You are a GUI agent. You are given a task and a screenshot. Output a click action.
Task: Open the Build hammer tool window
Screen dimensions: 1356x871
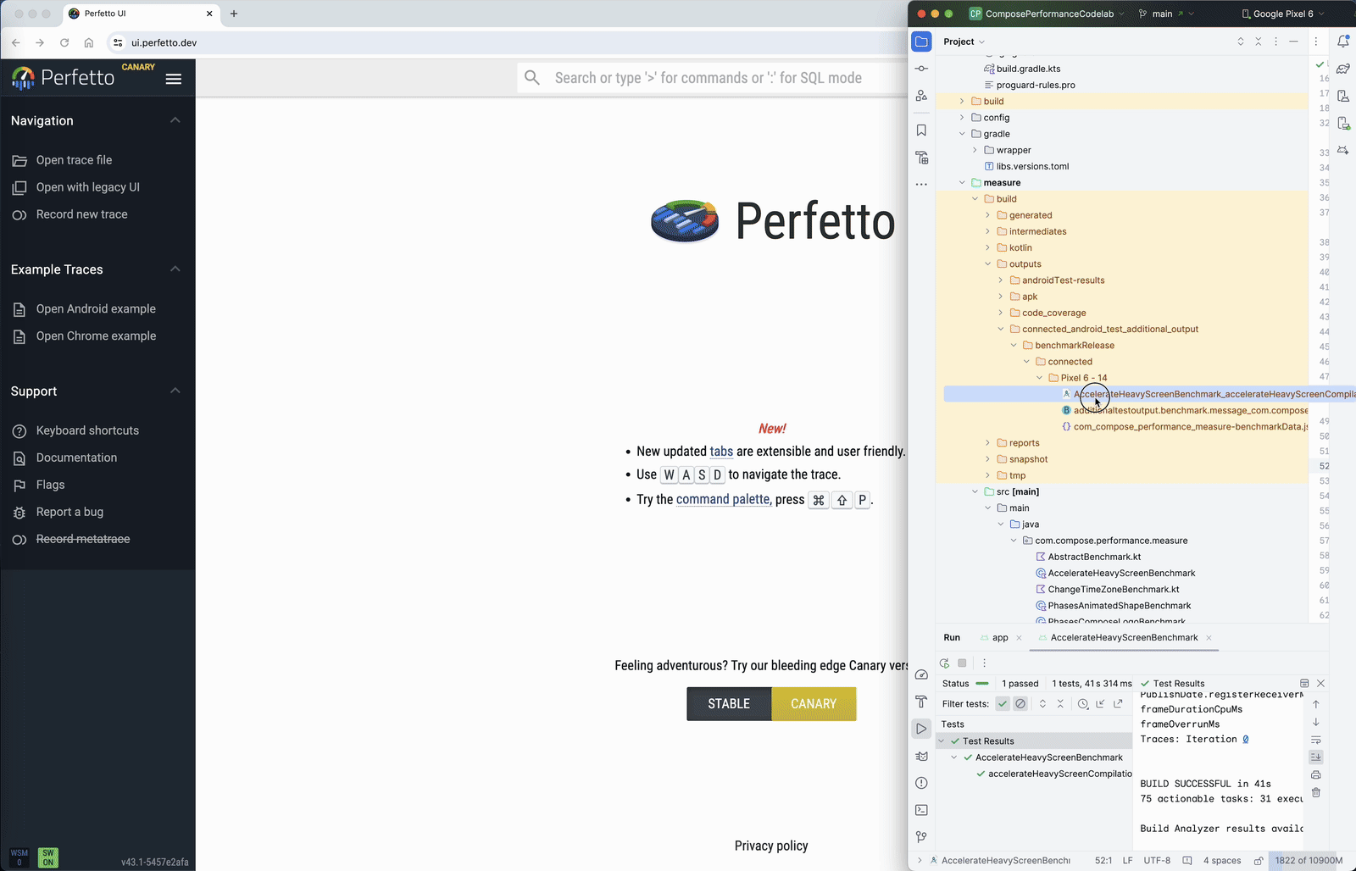pos(921,702)
